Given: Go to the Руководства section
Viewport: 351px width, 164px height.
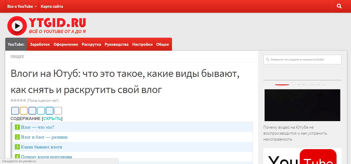Looking at the screenshot, I should point(117,44).
